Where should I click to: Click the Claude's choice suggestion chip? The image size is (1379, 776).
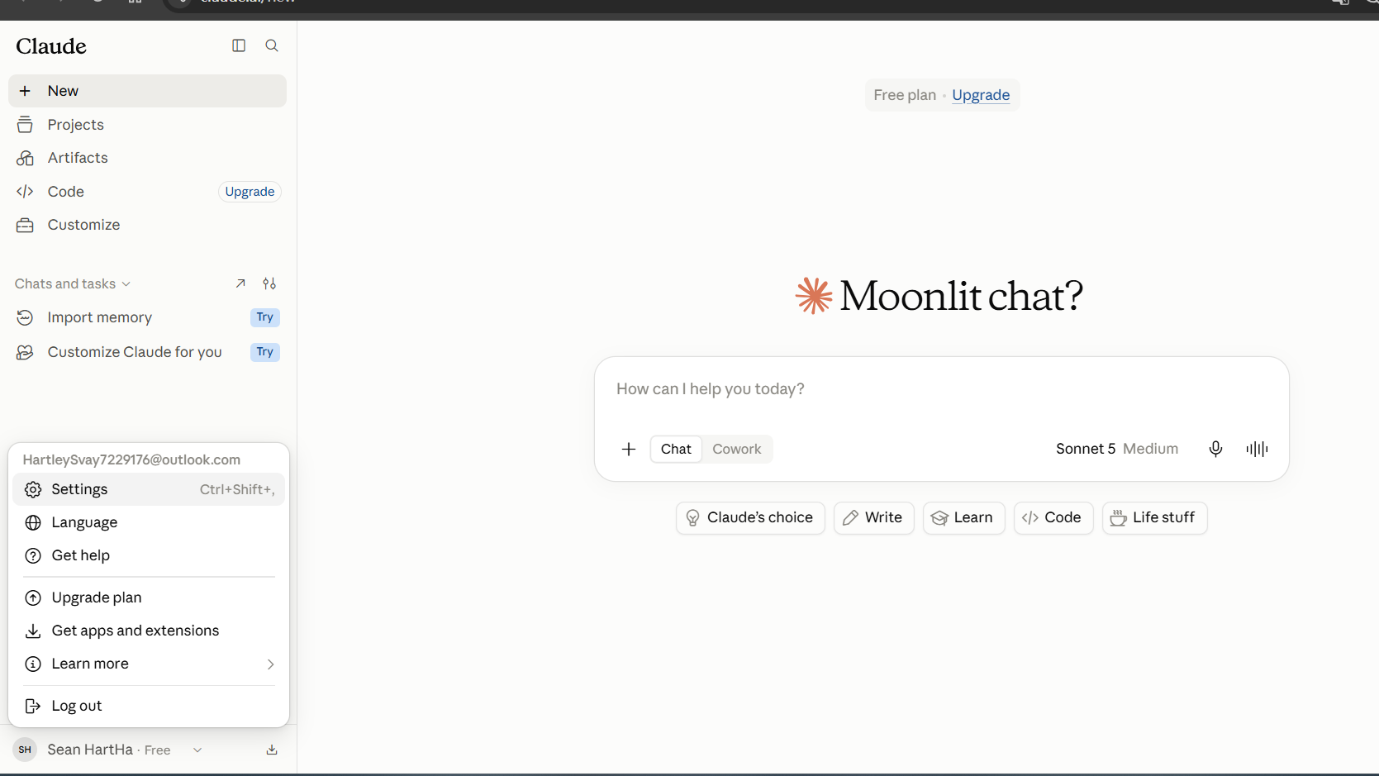point(750,518)
